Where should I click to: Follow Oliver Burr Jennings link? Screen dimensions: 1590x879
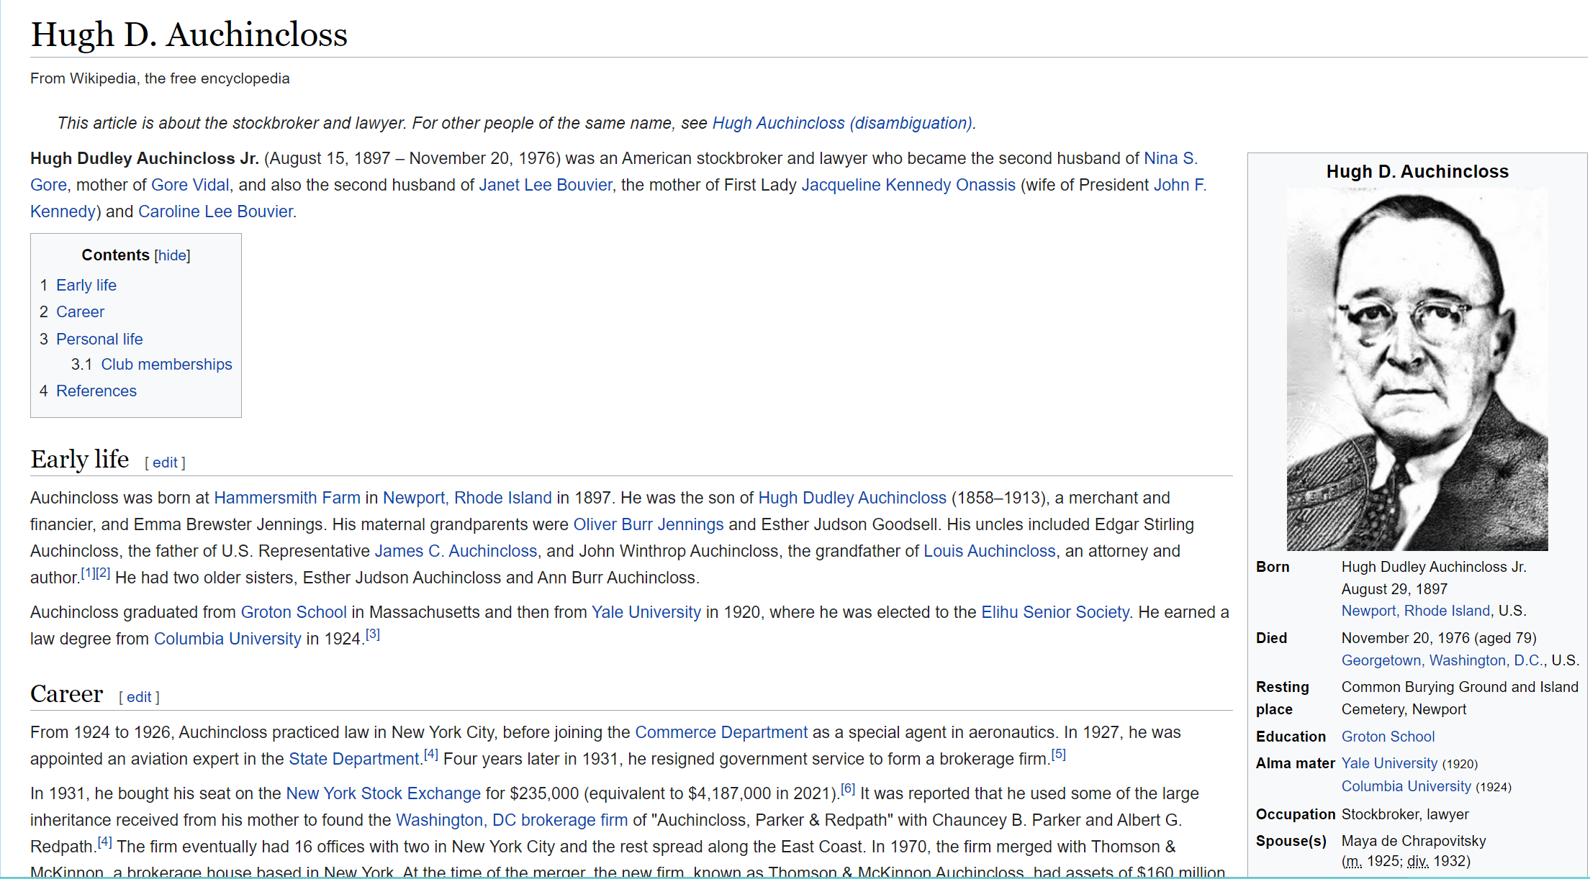tap(649, 524)
